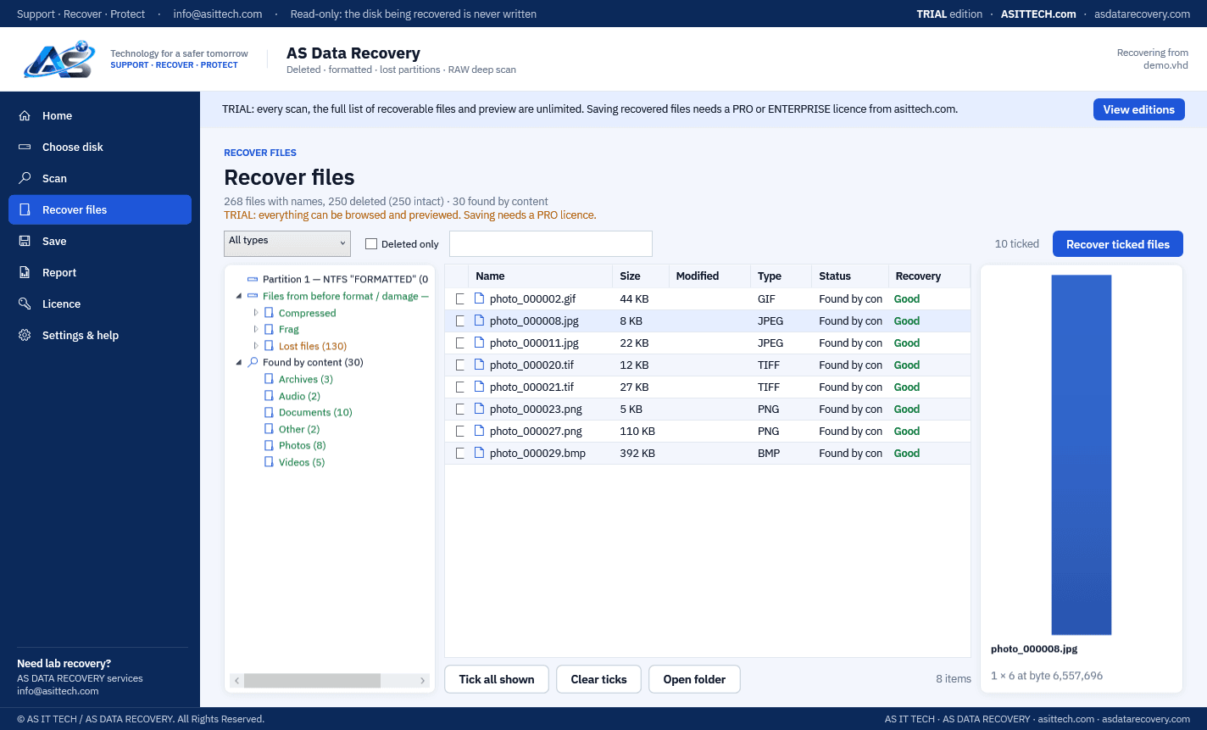Click the search text field above file list
The image size is (1207, 730).
[x=551, y=243]
